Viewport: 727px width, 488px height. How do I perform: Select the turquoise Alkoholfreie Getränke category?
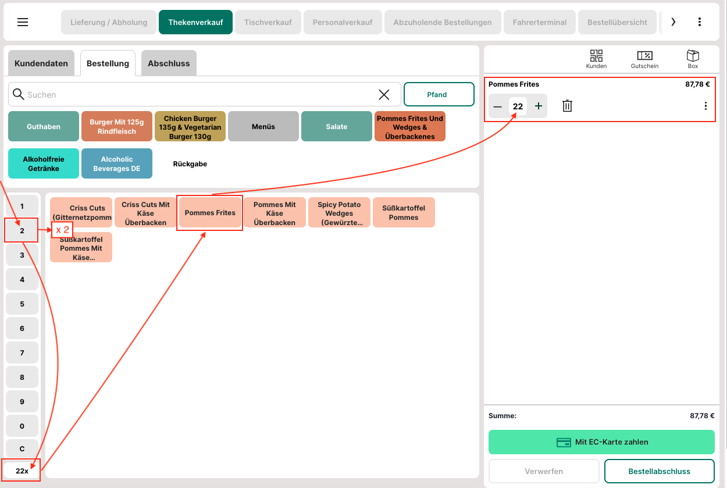[x=44, y=163]
